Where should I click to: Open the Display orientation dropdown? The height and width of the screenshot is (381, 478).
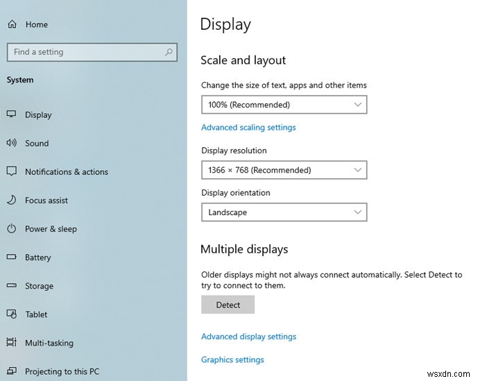pos(283,212)
